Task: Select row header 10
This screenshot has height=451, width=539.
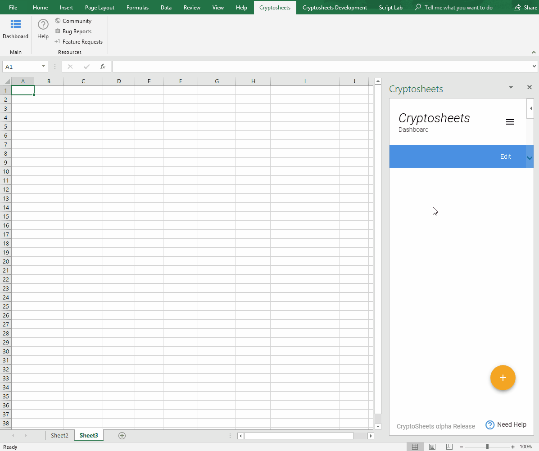Action: [x=6, y=172]
